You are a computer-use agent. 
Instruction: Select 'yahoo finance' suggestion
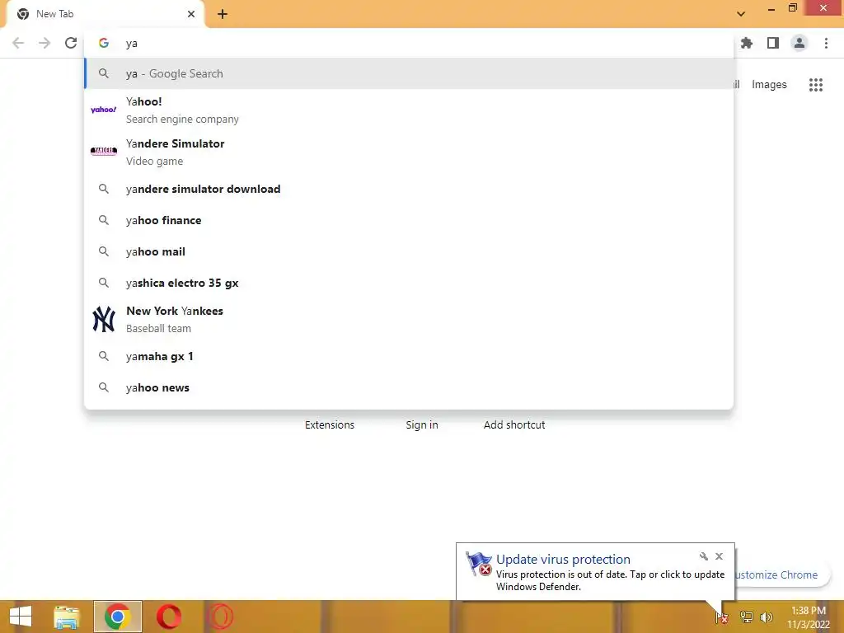[409, 220]
